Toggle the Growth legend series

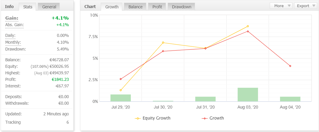click(213, 118)
